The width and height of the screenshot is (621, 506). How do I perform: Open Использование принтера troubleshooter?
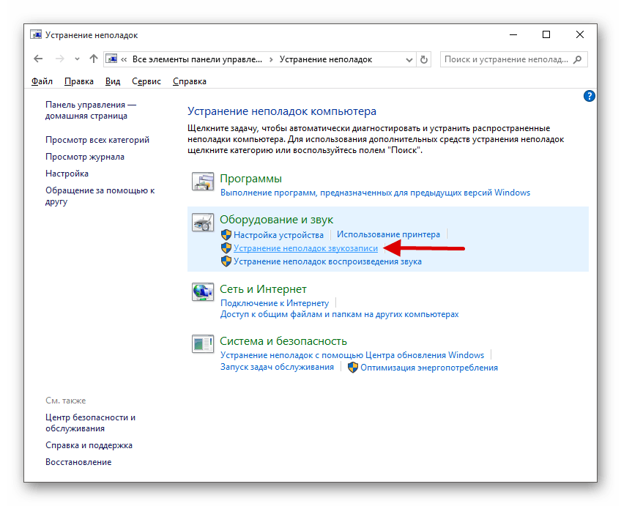(x=388, y=235)
